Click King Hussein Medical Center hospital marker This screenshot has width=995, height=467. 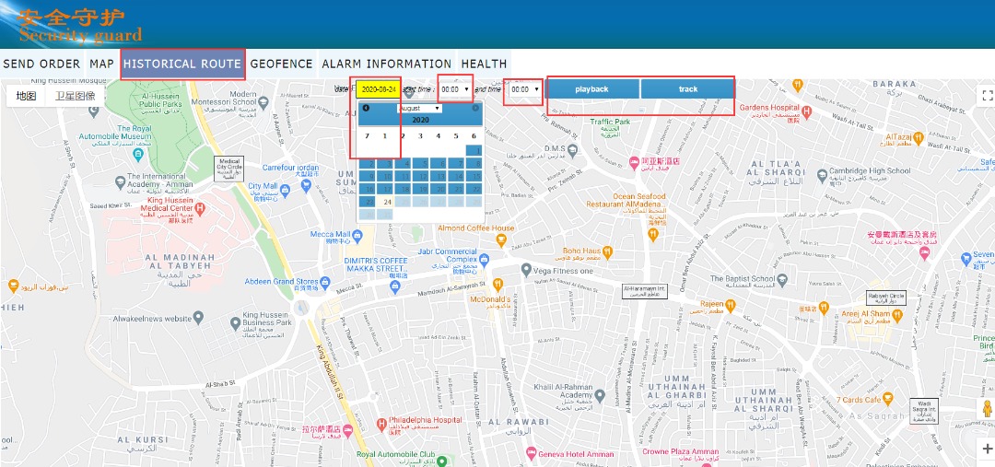[x=200, y=207]
